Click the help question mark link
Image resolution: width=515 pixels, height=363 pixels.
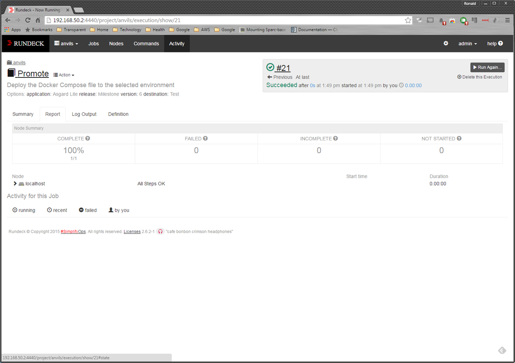coord(495,44)
